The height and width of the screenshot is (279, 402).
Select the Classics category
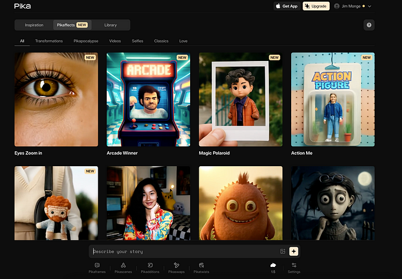click(161, 41)
